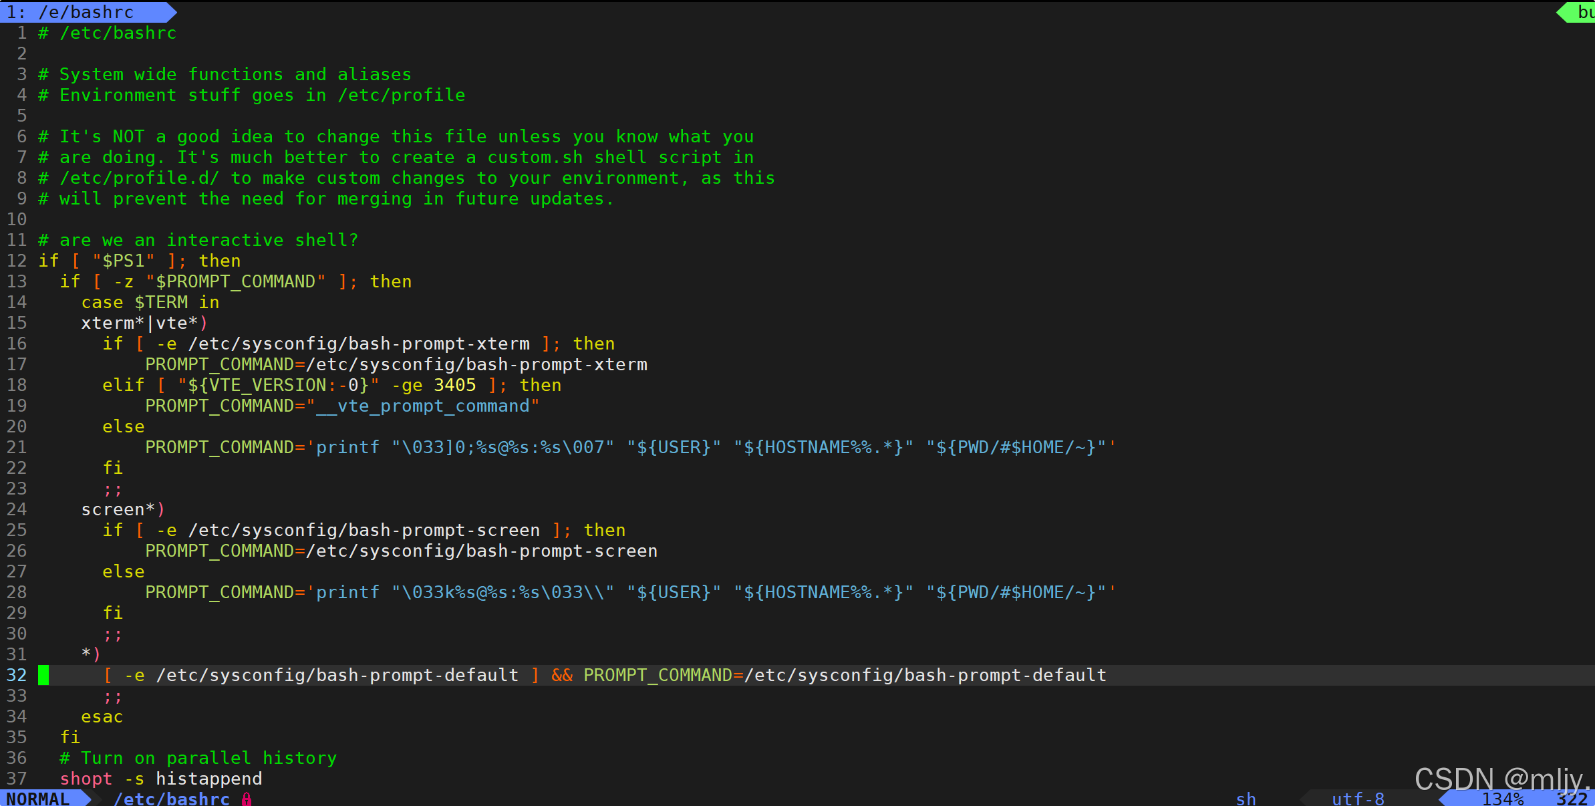
Task: Click the read-only lock icon in statusline
Action: [x=247, y=799]
